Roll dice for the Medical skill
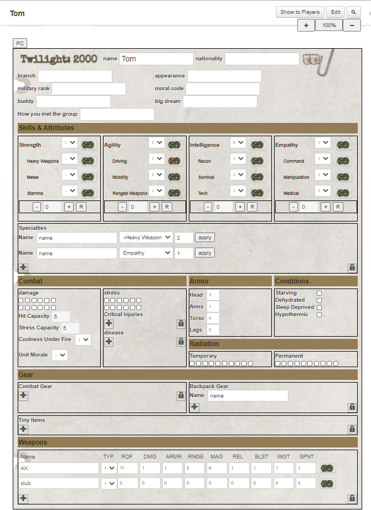 343,193
